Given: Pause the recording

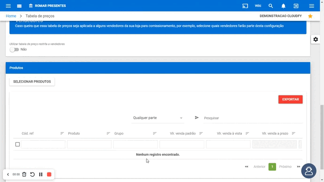Looking at the screenshot, I should (41, 174).
